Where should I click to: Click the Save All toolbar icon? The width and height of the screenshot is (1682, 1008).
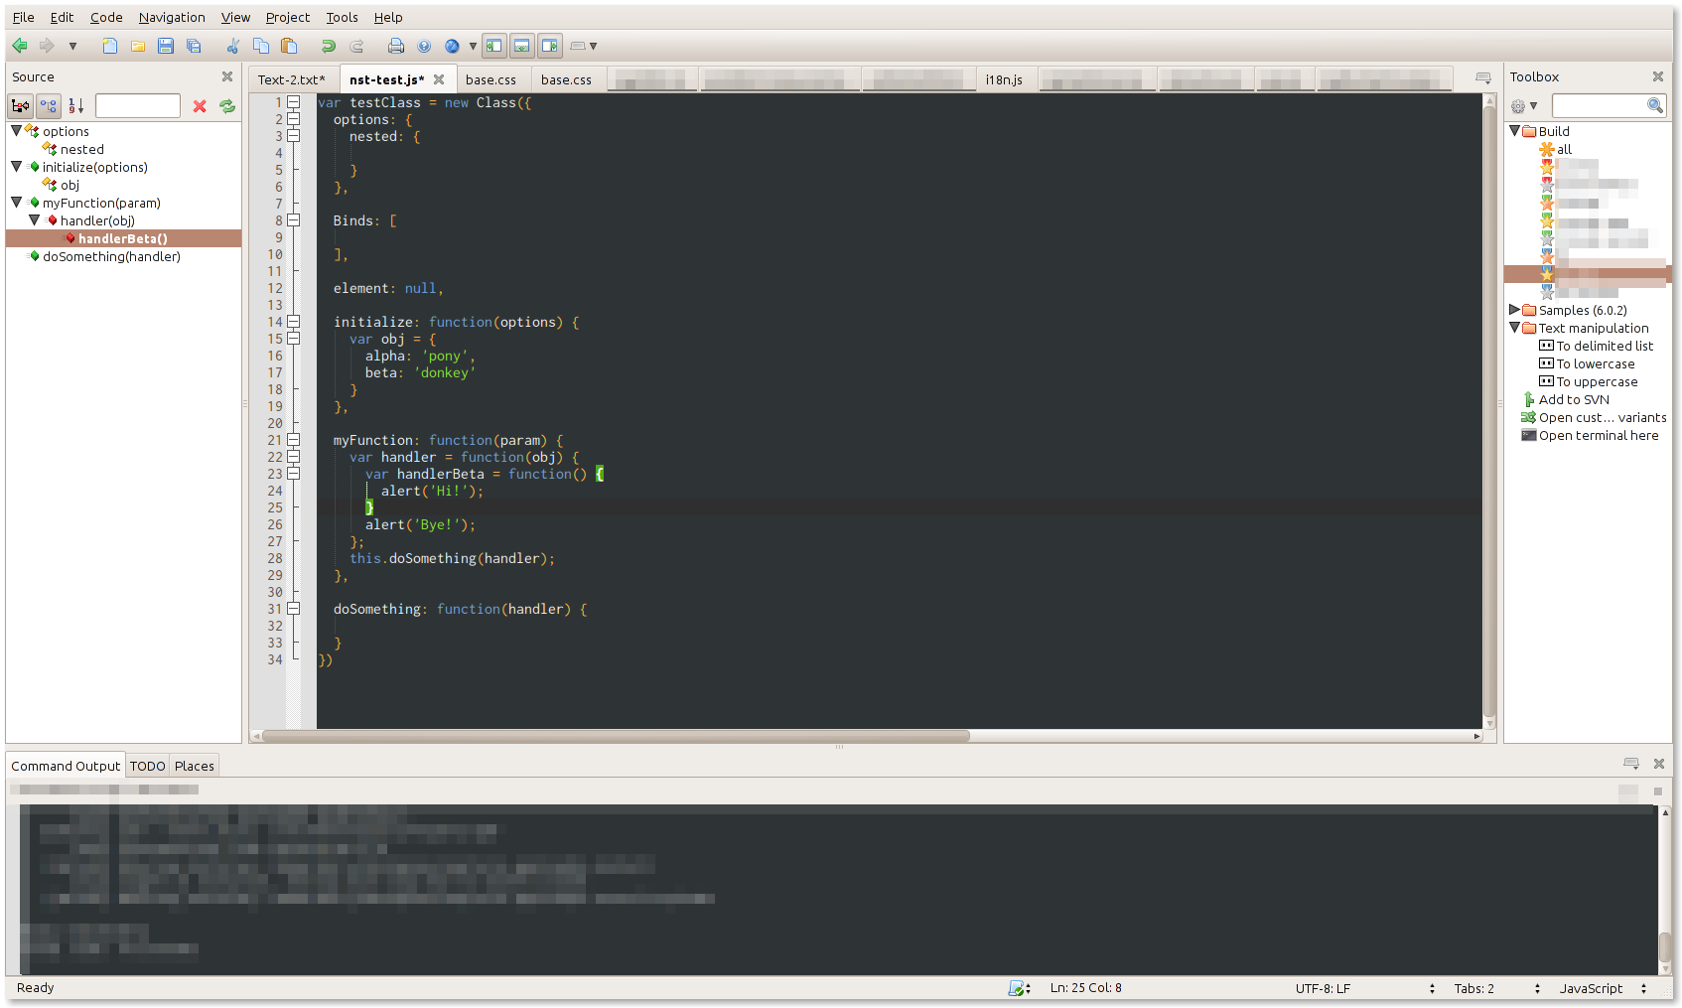(x=194, y=46)
